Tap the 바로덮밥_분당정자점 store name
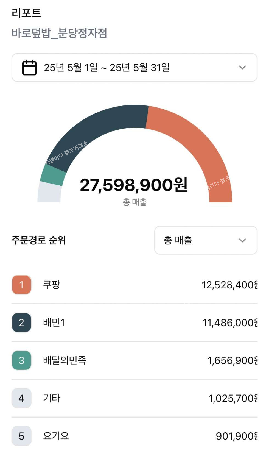Image resolution: width=269 pixels, height=453 pixels. pos(59,33)
